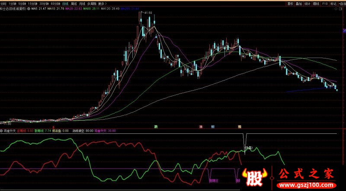
Task: Click the 41.50 high price label
Action: (x=147, y=13)
